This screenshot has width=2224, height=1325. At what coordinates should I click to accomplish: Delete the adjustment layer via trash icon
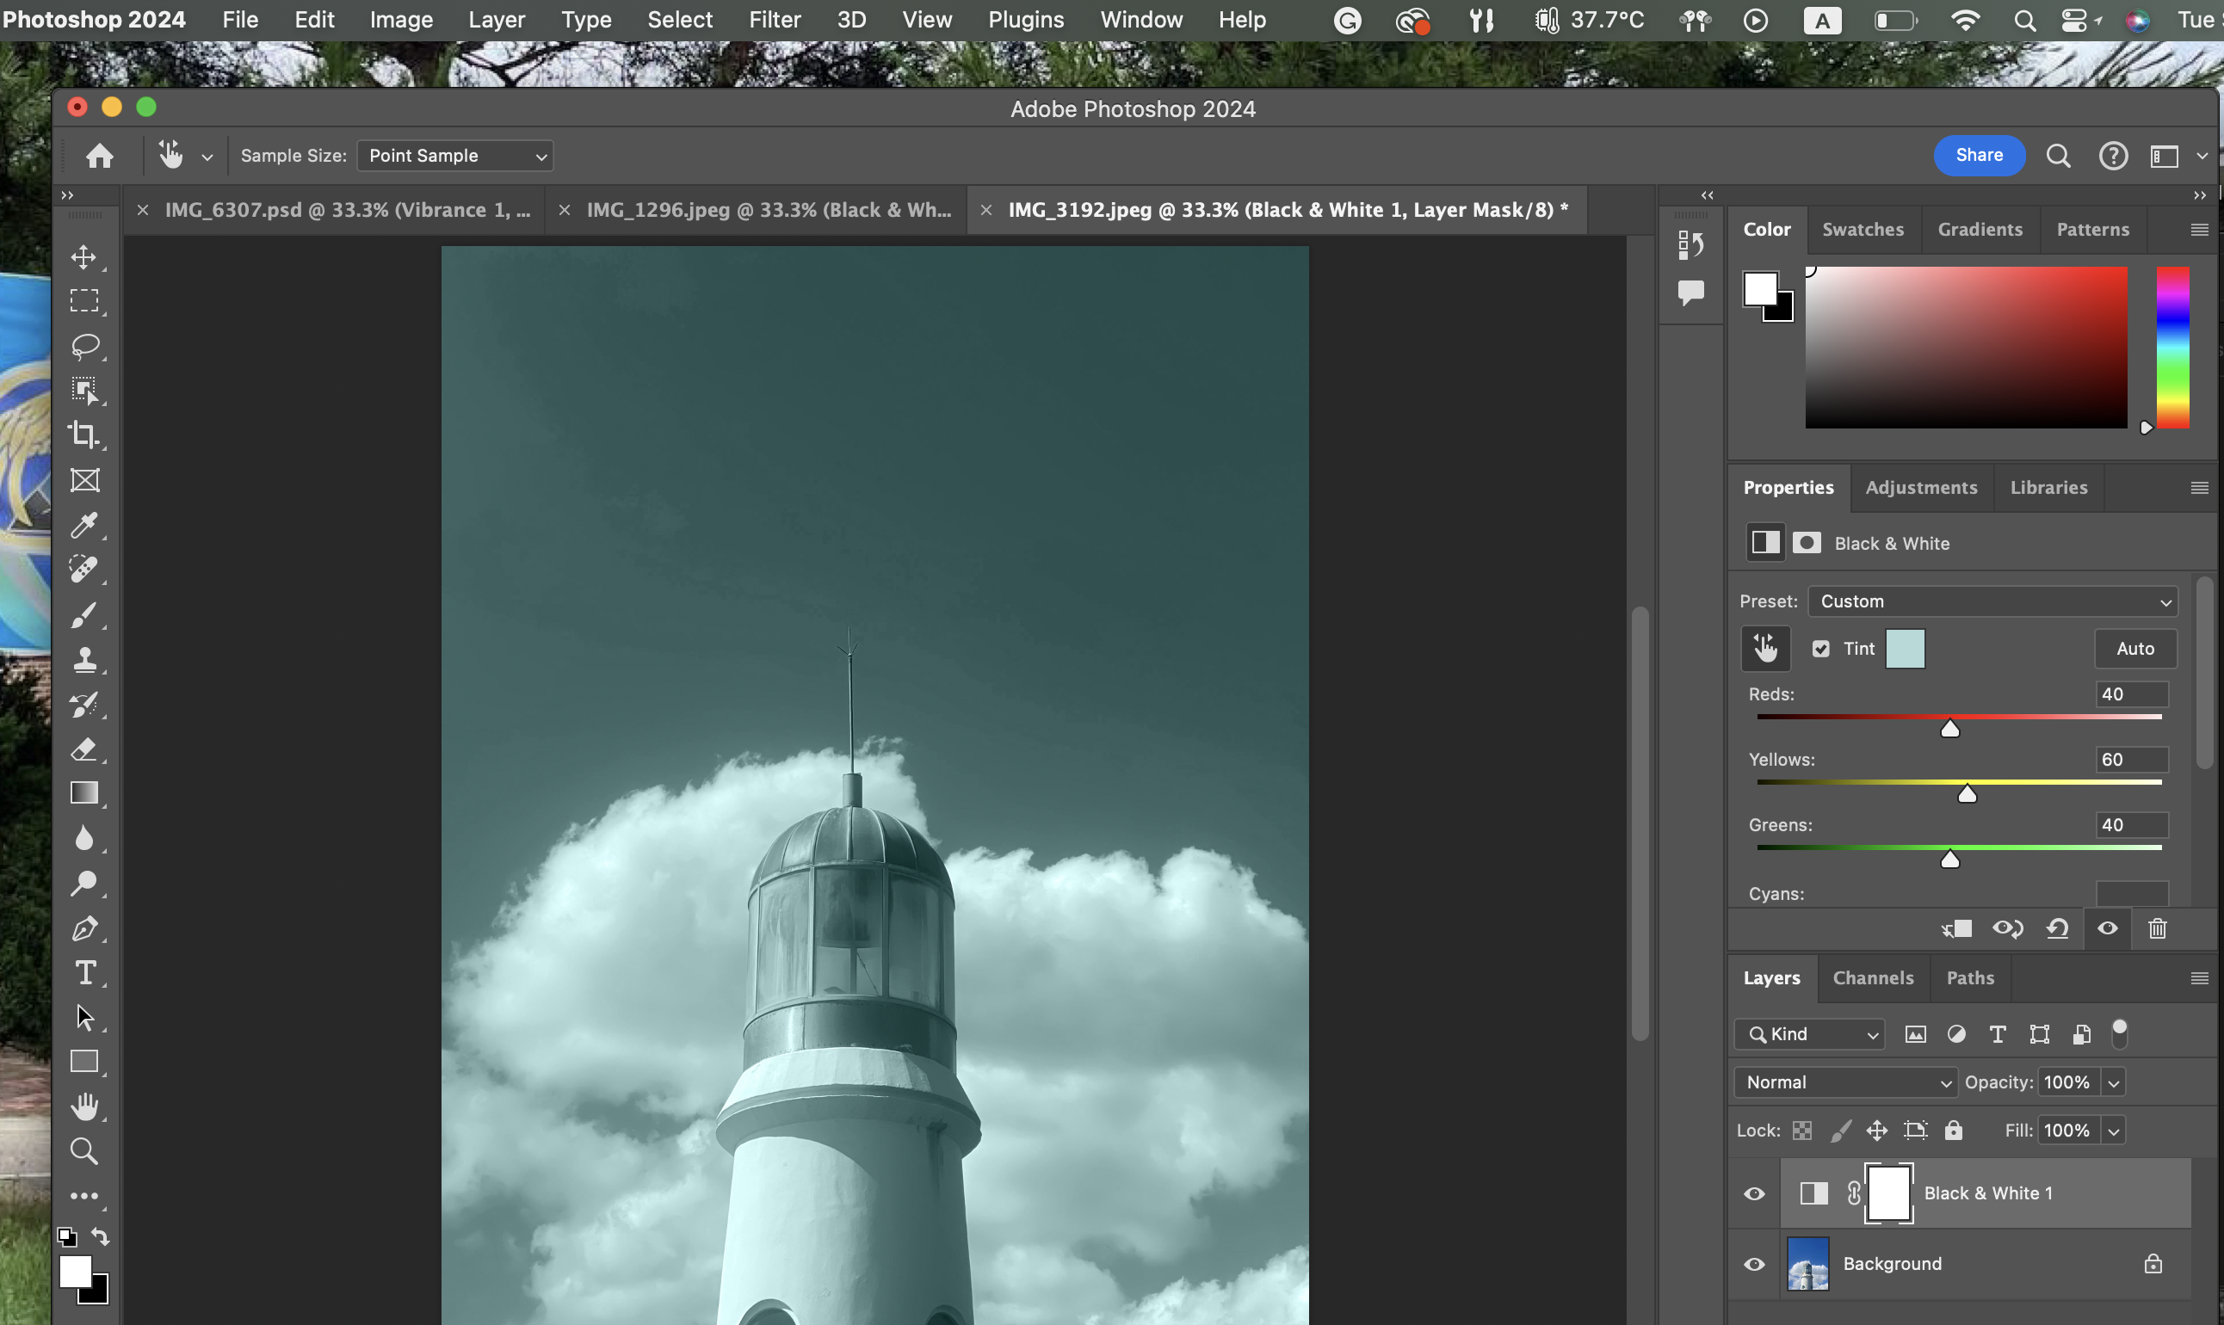2157,928
